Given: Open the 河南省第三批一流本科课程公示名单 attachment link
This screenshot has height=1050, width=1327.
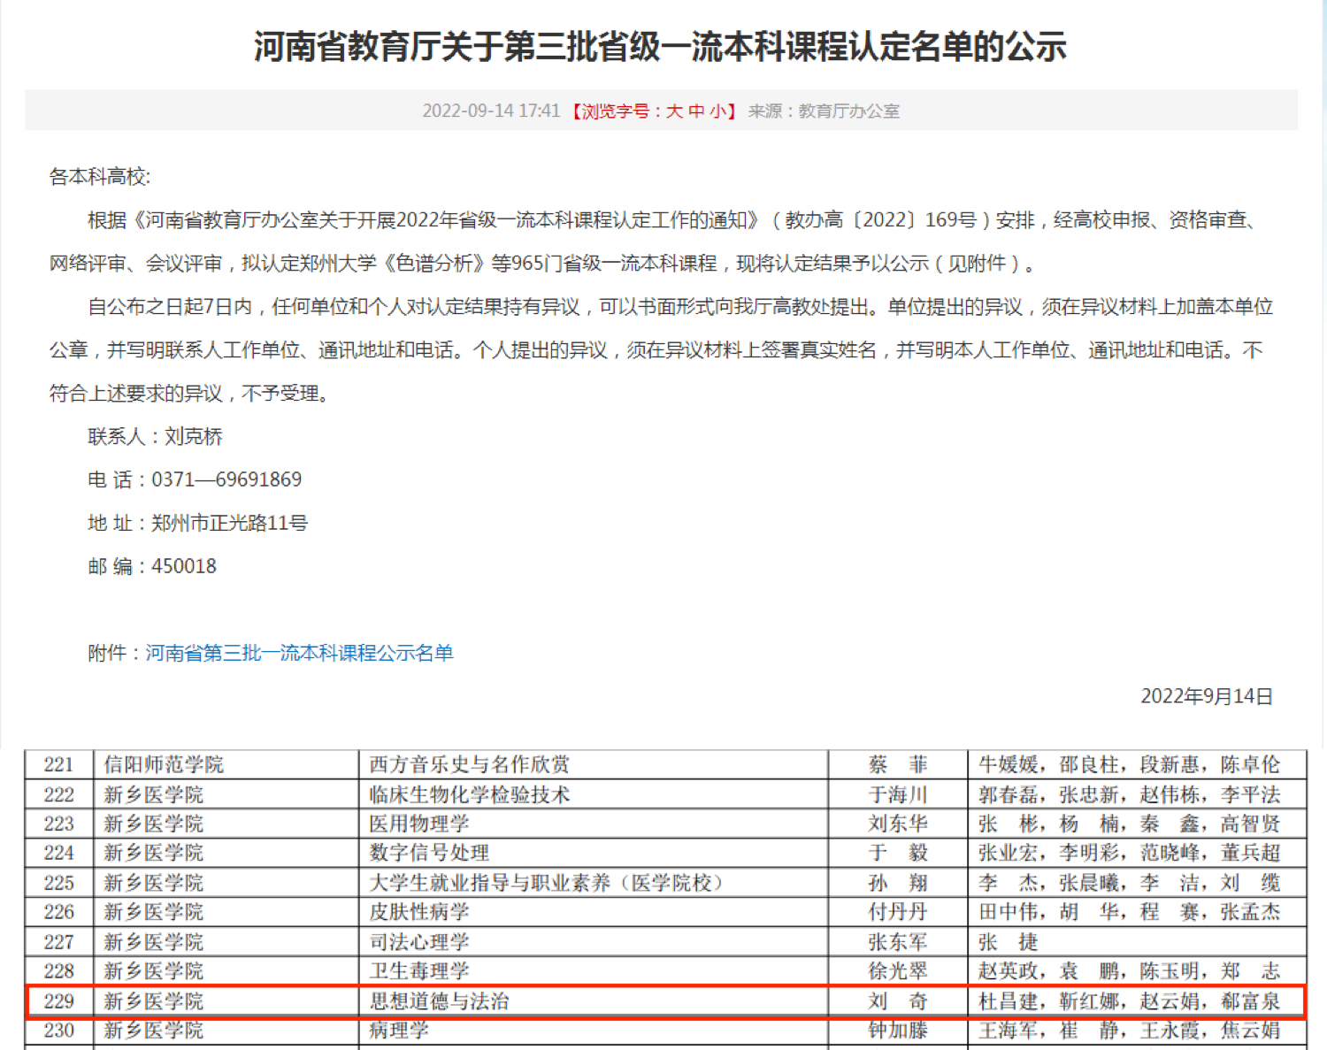Looking at the screenshot, I should click(x=299, y=654).
